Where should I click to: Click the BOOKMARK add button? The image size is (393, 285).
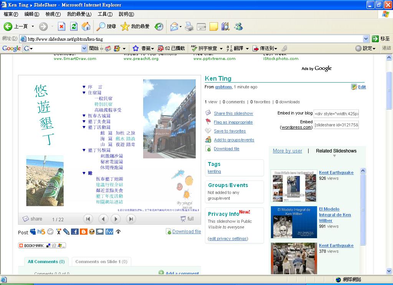42,245
